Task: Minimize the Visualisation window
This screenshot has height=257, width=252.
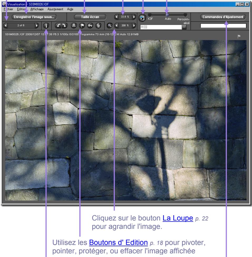Action: click(238, 4)
